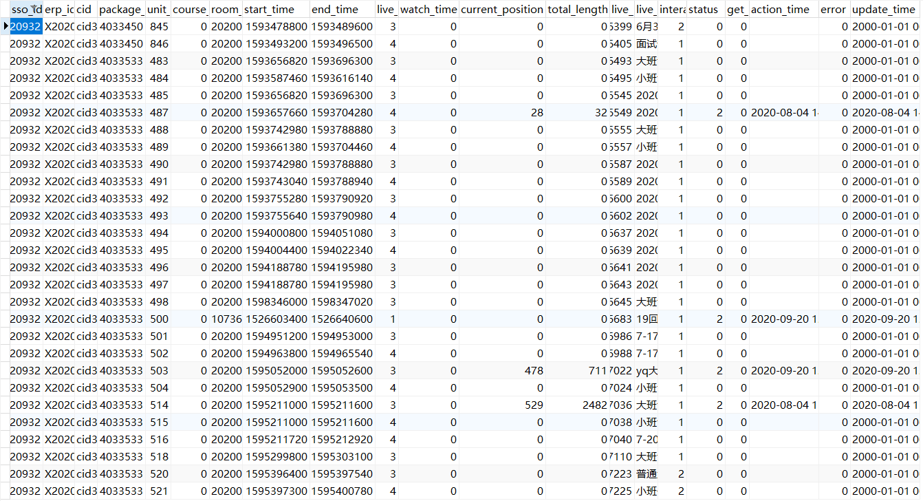
Task: Select action_time cell in unit 487 row
Action: tap(784, 112)
